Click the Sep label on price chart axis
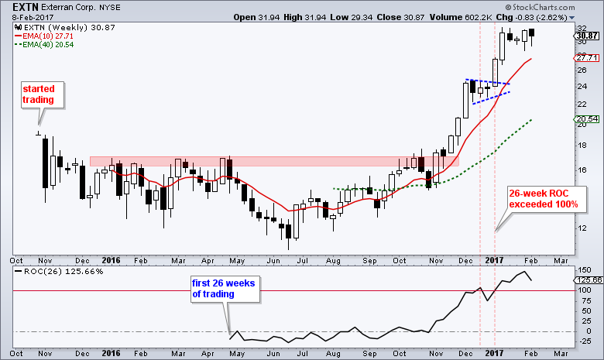The width and height of the screenshot is (604, 360). [x=369, y=261]
